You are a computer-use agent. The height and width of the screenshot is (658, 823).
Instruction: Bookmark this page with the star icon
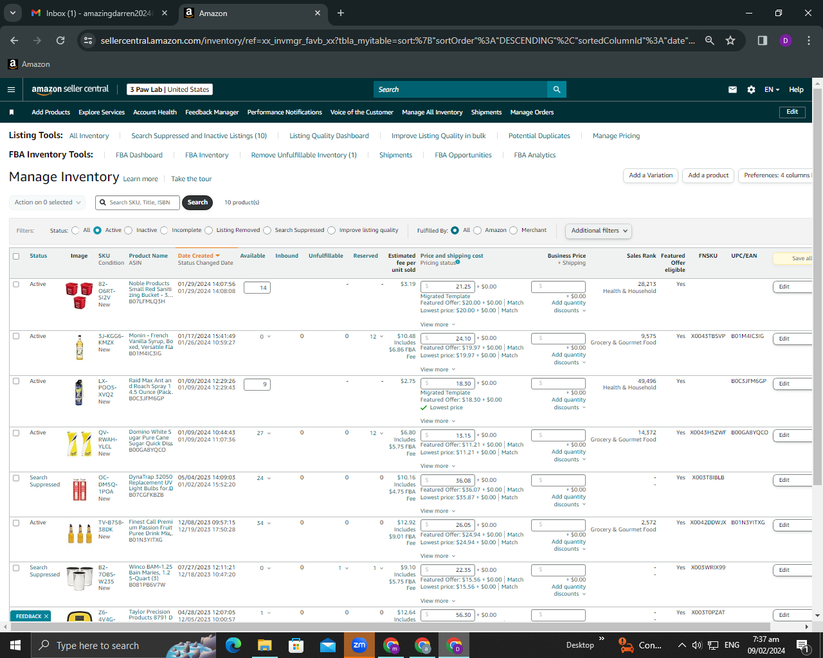point(730,40)
